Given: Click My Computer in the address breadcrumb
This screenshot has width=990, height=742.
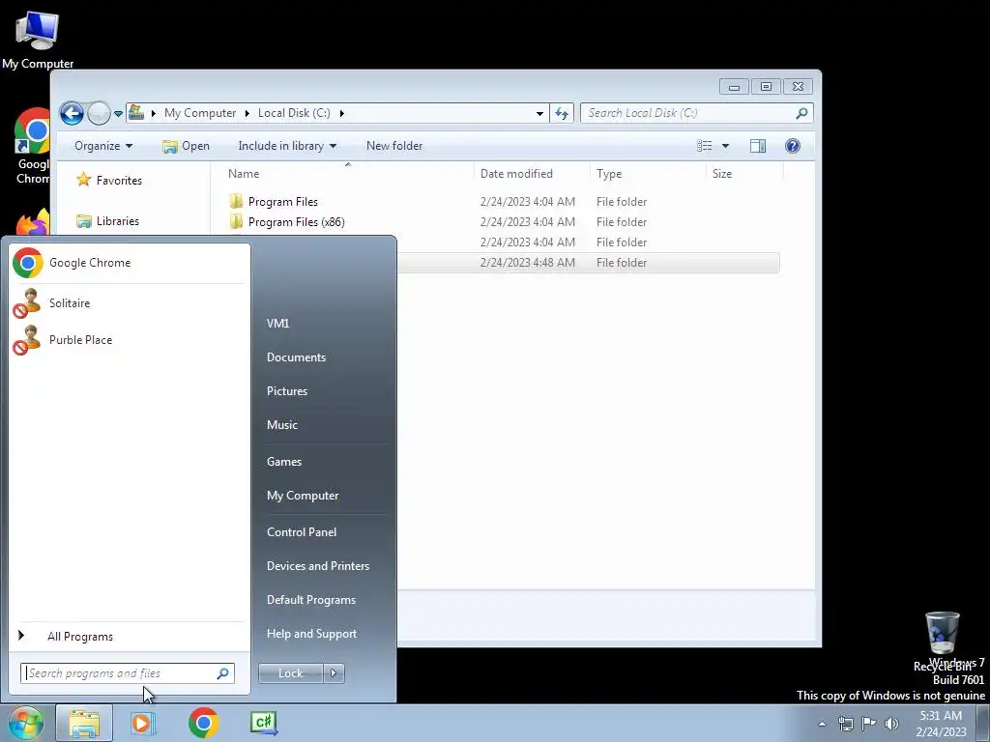Looking at the screenshot, I should pos(200,113).
